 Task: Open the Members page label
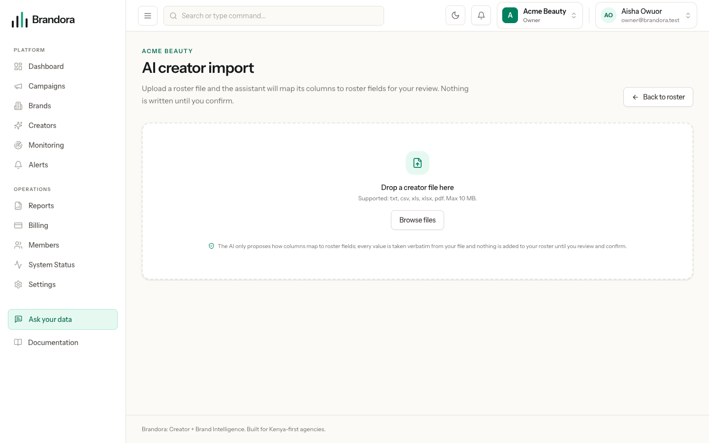click(x=44, y=245)
